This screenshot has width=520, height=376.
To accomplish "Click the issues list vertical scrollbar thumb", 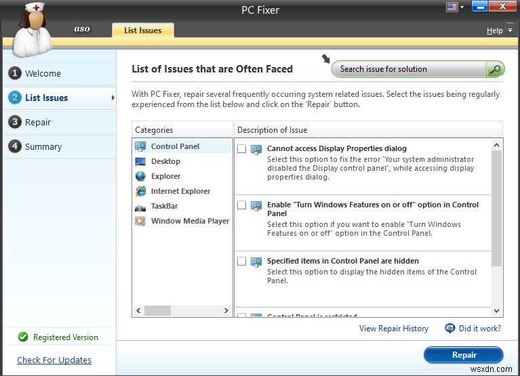I will click(496, 209).
